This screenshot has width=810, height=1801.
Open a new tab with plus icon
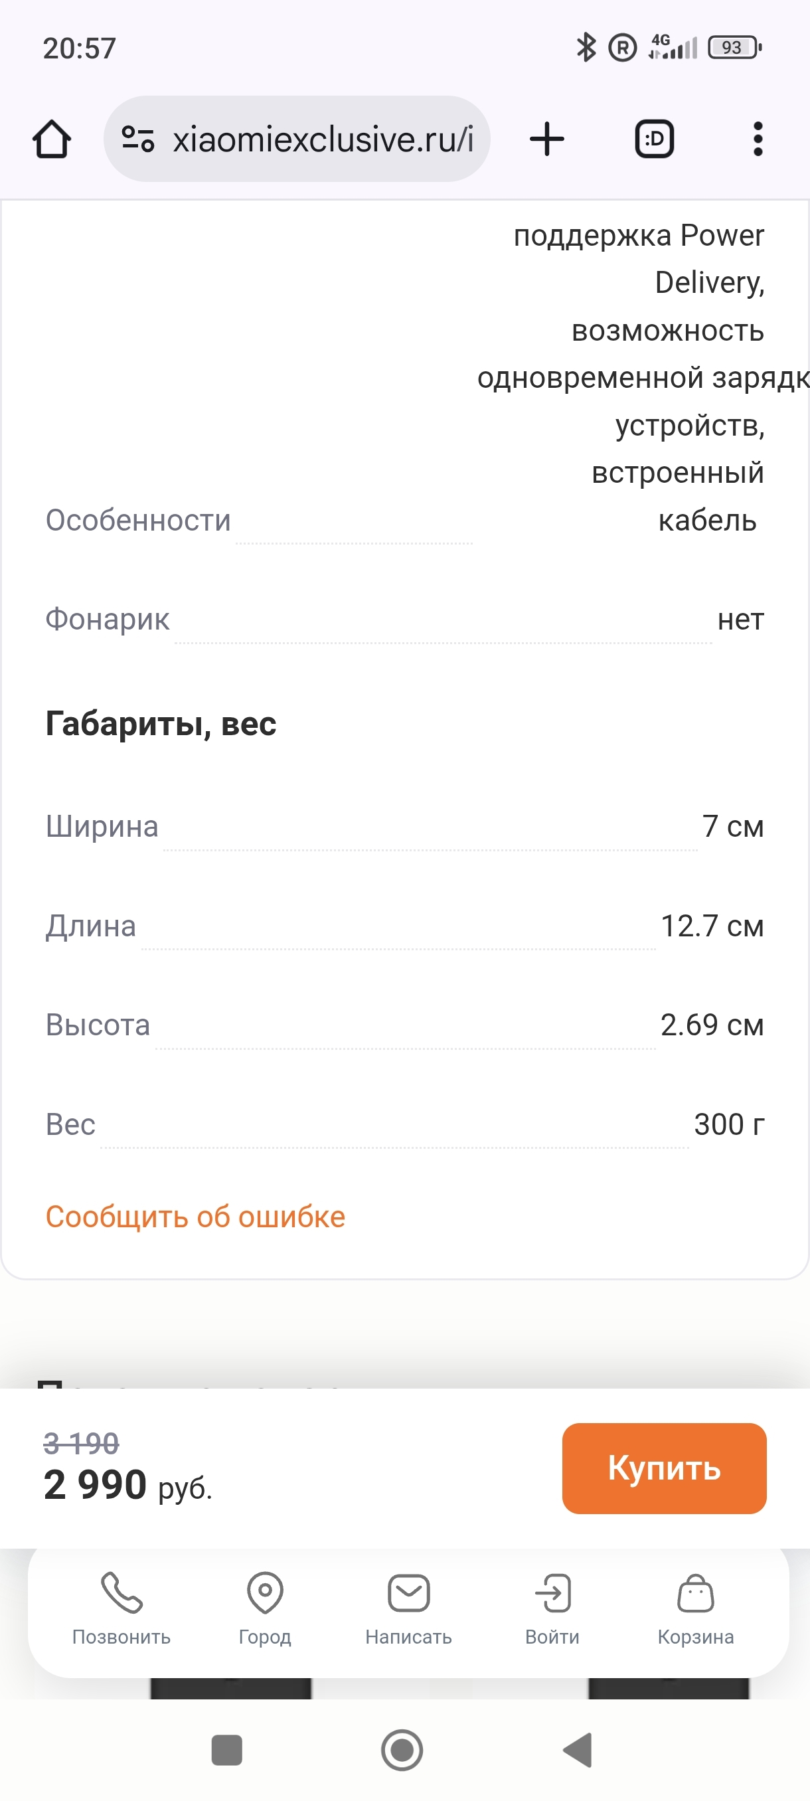click(546, 139)
